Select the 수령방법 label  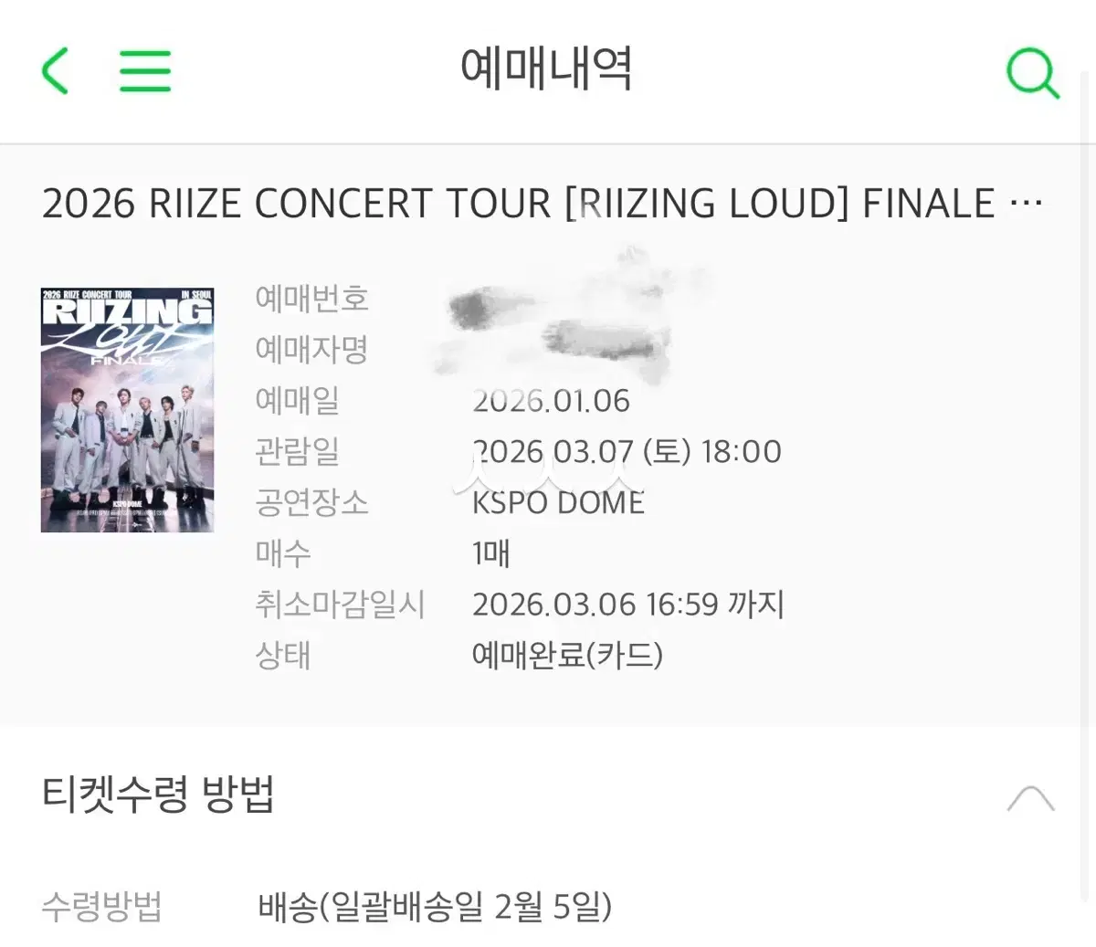101,907
